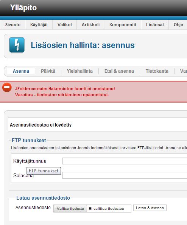Screen dimensions: 187x225
Task: Open the Sivusto menu
Action: coord(13,25)
